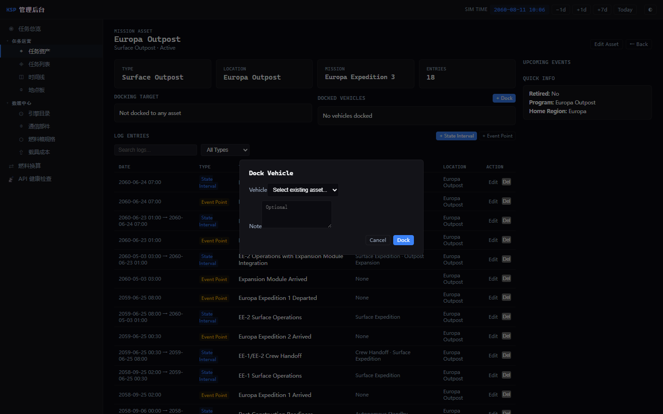663x414 pixels.
Task: Click the Edit Asset button
Action: (x=606, y=44)
